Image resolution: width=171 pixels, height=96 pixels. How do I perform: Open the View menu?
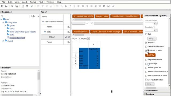17,2
